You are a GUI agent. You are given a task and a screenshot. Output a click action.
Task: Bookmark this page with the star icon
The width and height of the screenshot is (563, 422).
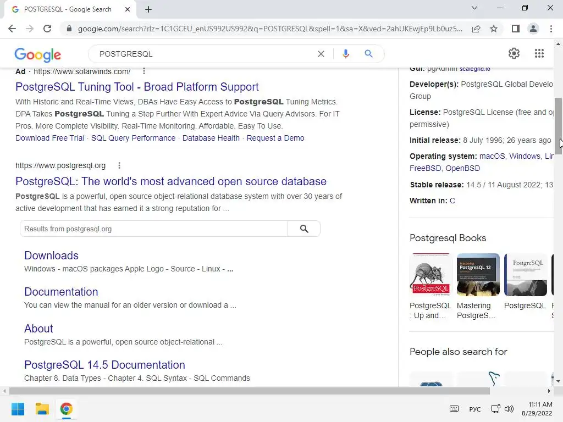click(494, 29)
